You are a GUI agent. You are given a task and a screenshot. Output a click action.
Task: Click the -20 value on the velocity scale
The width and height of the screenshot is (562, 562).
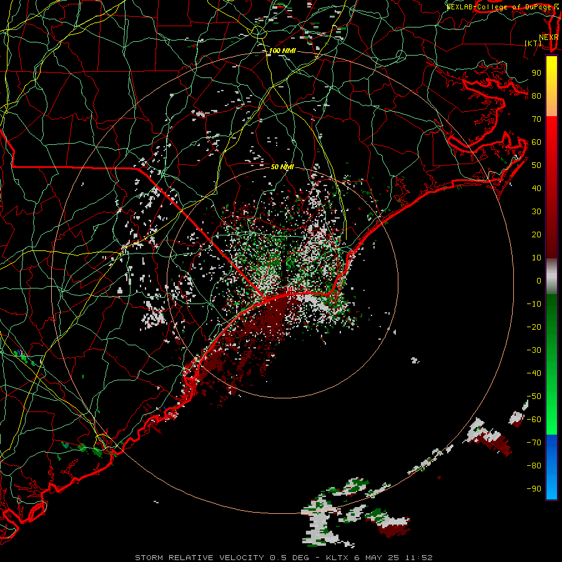point(534,327)
